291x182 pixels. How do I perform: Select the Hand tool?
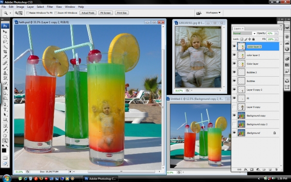[5, 136]
